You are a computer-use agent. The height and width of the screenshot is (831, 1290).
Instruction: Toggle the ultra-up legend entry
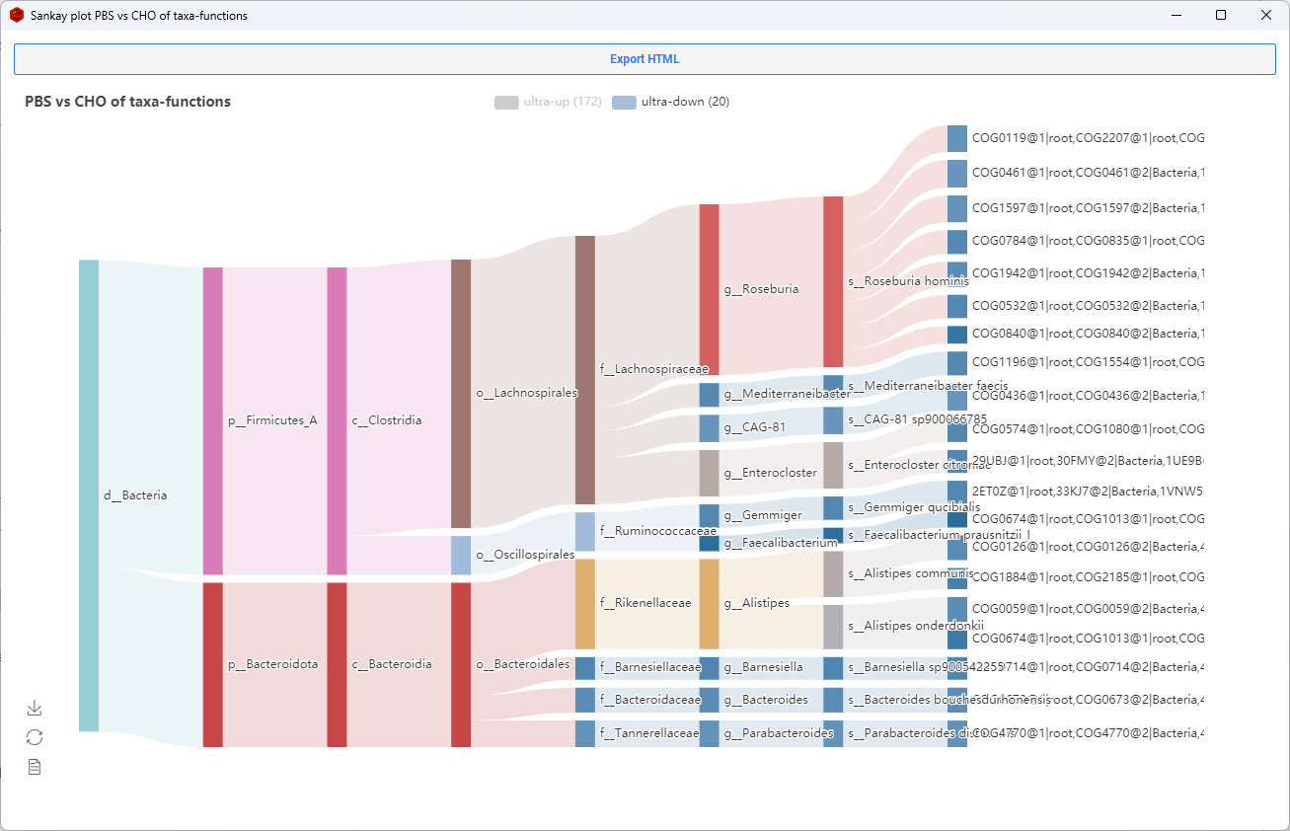pos(548,102)
